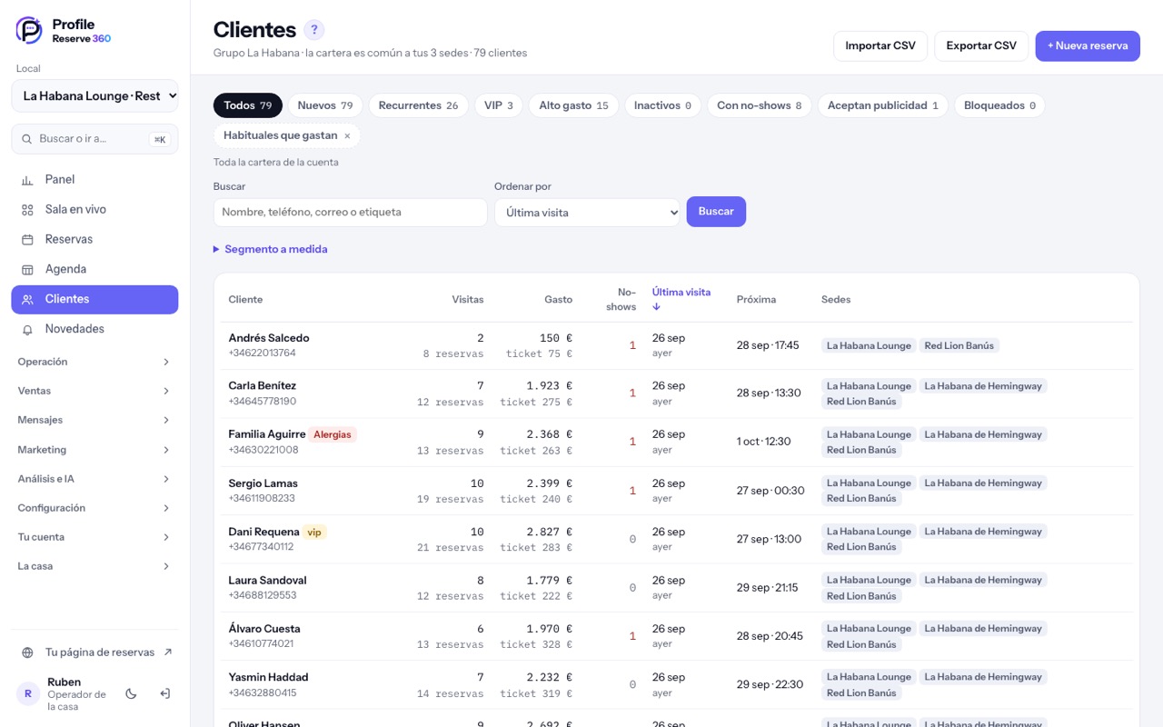
Task: Expand the Análisis e IA sidebar group
Action: (x=94, y=479)
